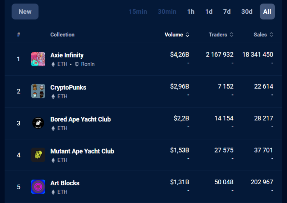
Task: Click the Mutant Ape Yacht Club icon
Action: tap(38, 155)
